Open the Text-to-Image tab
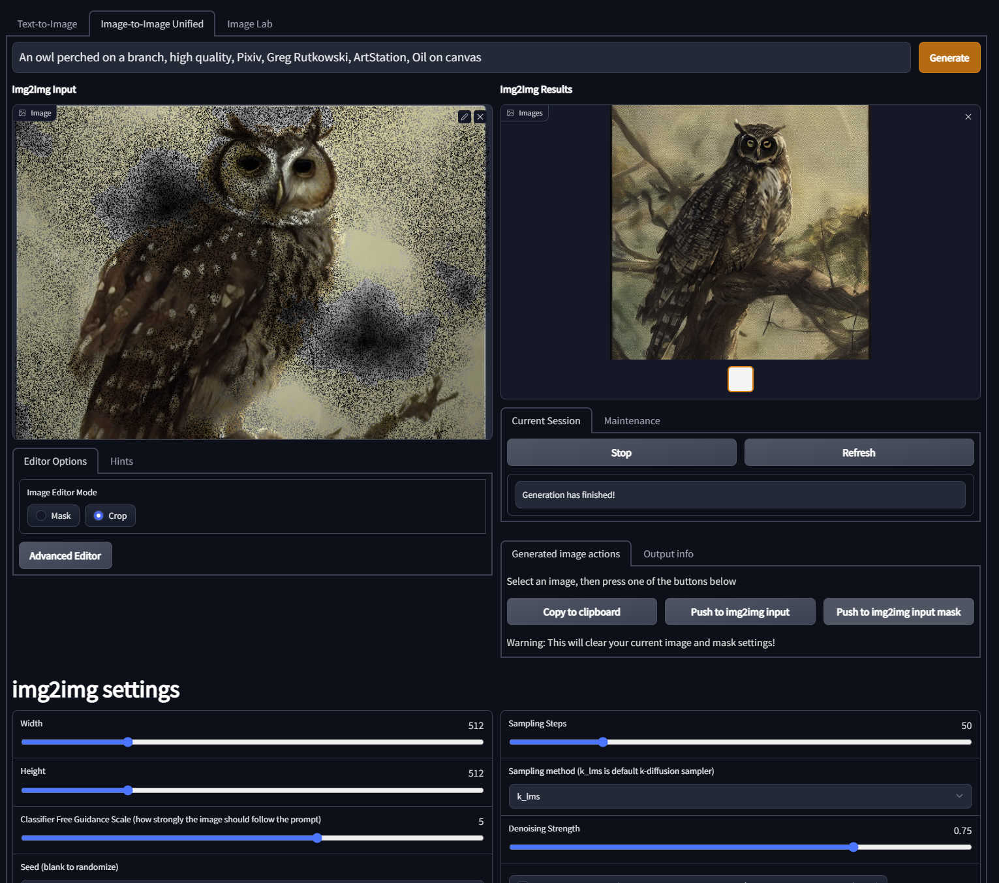The image size is (999, 883). pos(47,23)
